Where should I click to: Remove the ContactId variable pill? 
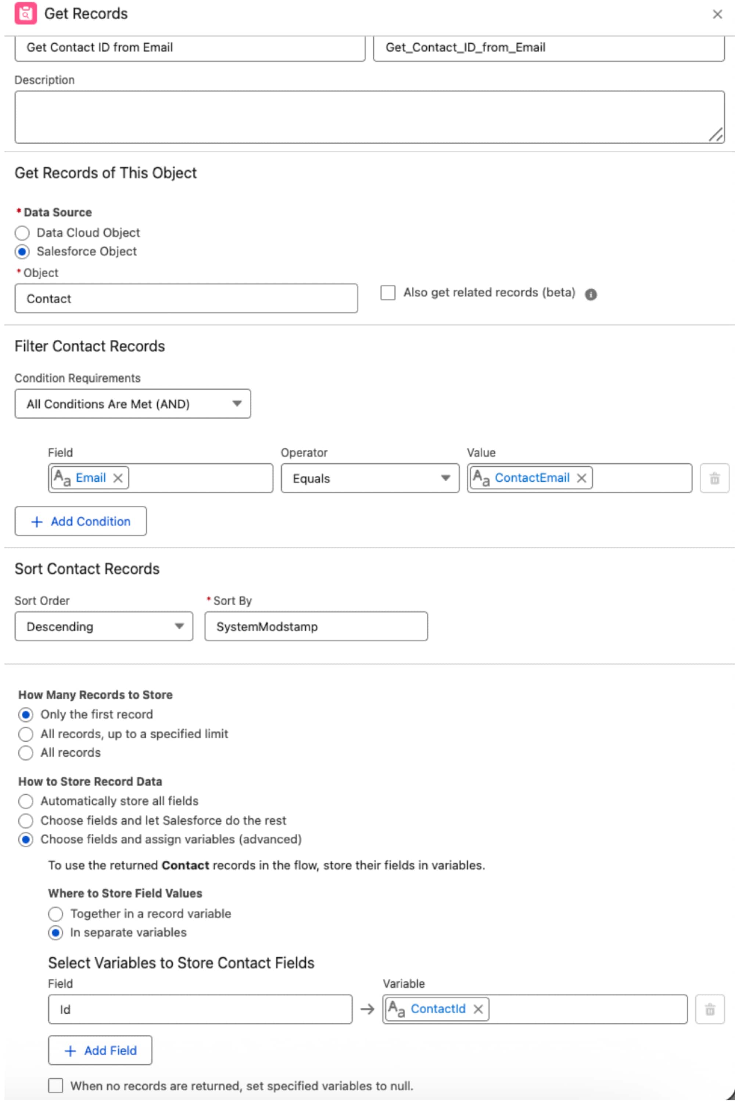click(x=478, y=1009)
